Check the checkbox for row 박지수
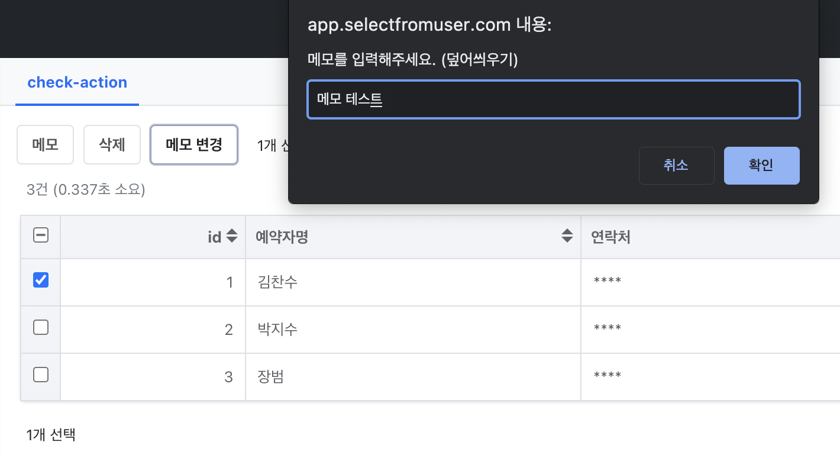840x458 pixels. [41, 327]
